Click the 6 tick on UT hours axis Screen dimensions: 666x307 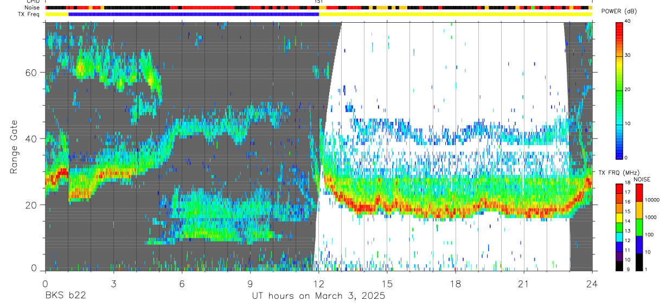182,284
